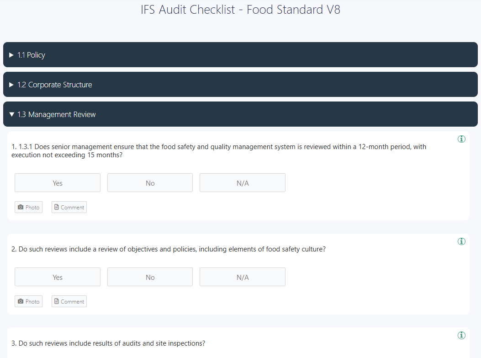Attach a Photo to question 1.3.1

pos(28,207)
